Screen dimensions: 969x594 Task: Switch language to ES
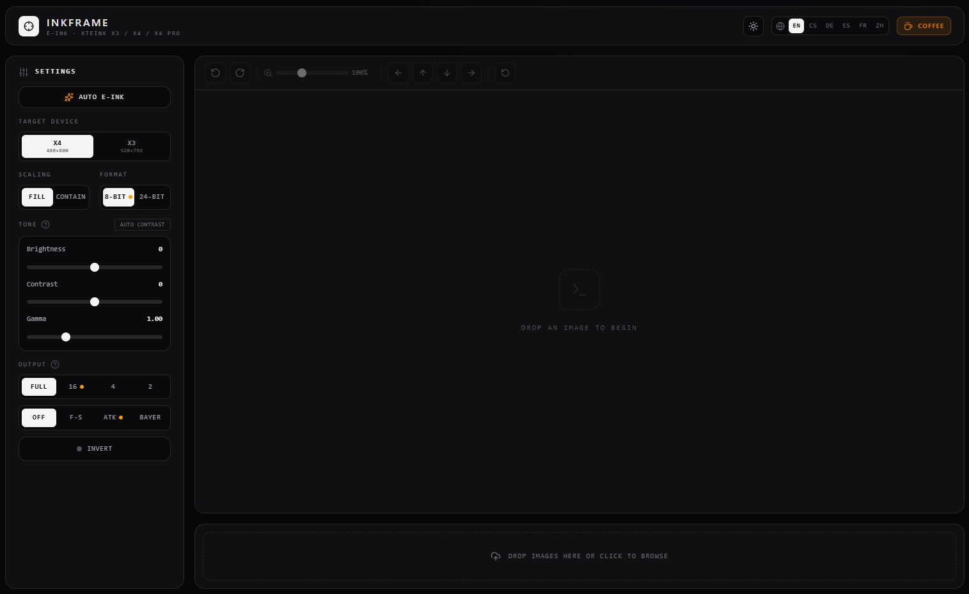(x=846, y=26)
